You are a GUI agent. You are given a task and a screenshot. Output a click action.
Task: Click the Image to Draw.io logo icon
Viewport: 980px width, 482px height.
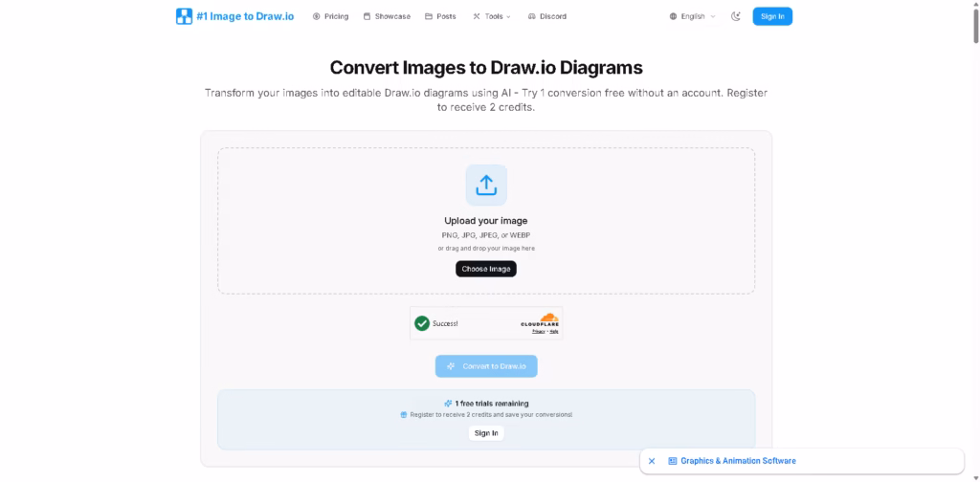coord(184,16)
